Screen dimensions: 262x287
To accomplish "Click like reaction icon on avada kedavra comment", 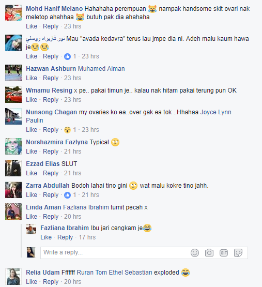I will click(x=67, y=56).
